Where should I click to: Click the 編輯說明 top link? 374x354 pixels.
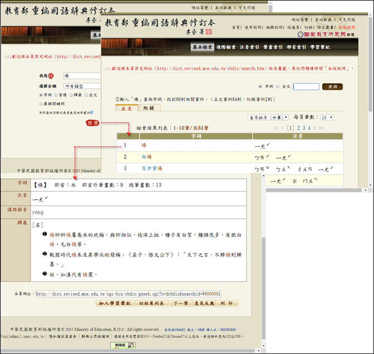point(274,27)
